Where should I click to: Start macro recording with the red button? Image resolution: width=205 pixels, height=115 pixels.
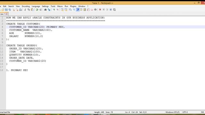coord(100,10)
